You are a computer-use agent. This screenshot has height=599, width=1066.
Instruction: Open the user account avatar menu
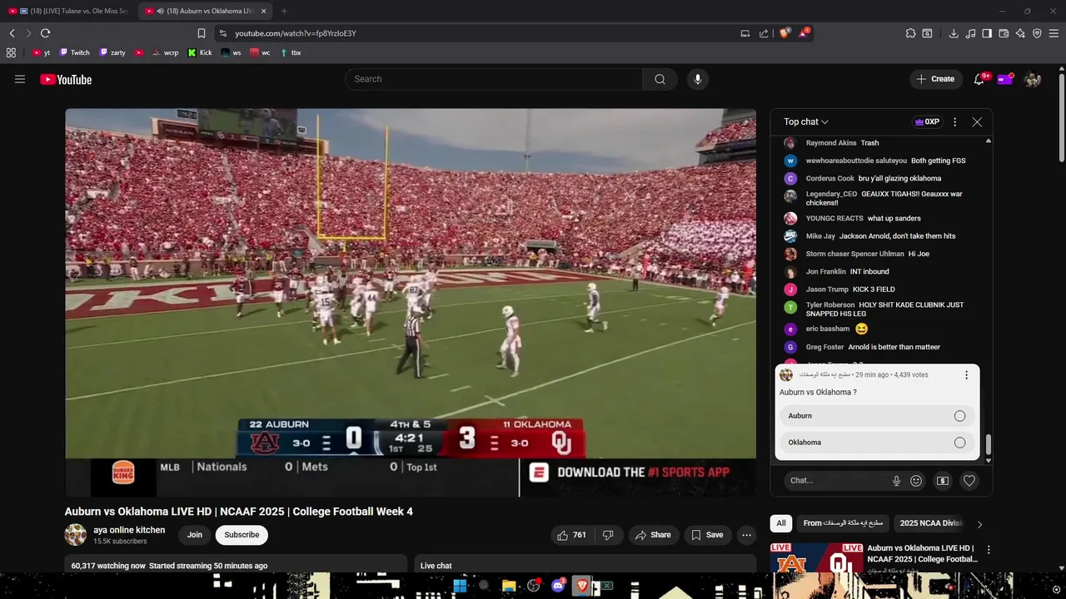coord(1033,79)
